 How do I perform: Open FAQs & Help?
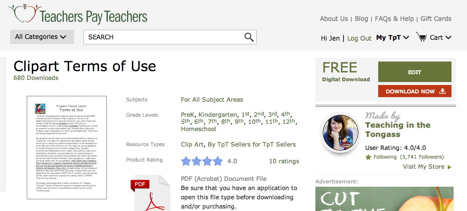click(x=394, y=18)
